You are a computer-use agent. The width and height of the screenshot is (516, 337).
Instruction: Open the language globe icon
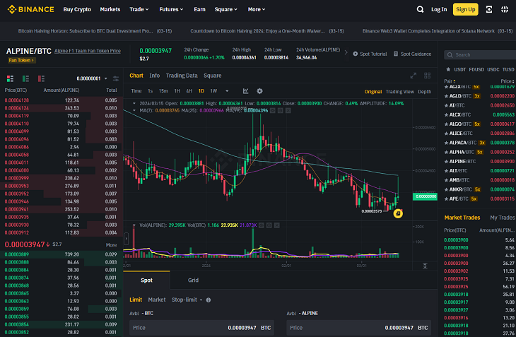tap(505, 9)
